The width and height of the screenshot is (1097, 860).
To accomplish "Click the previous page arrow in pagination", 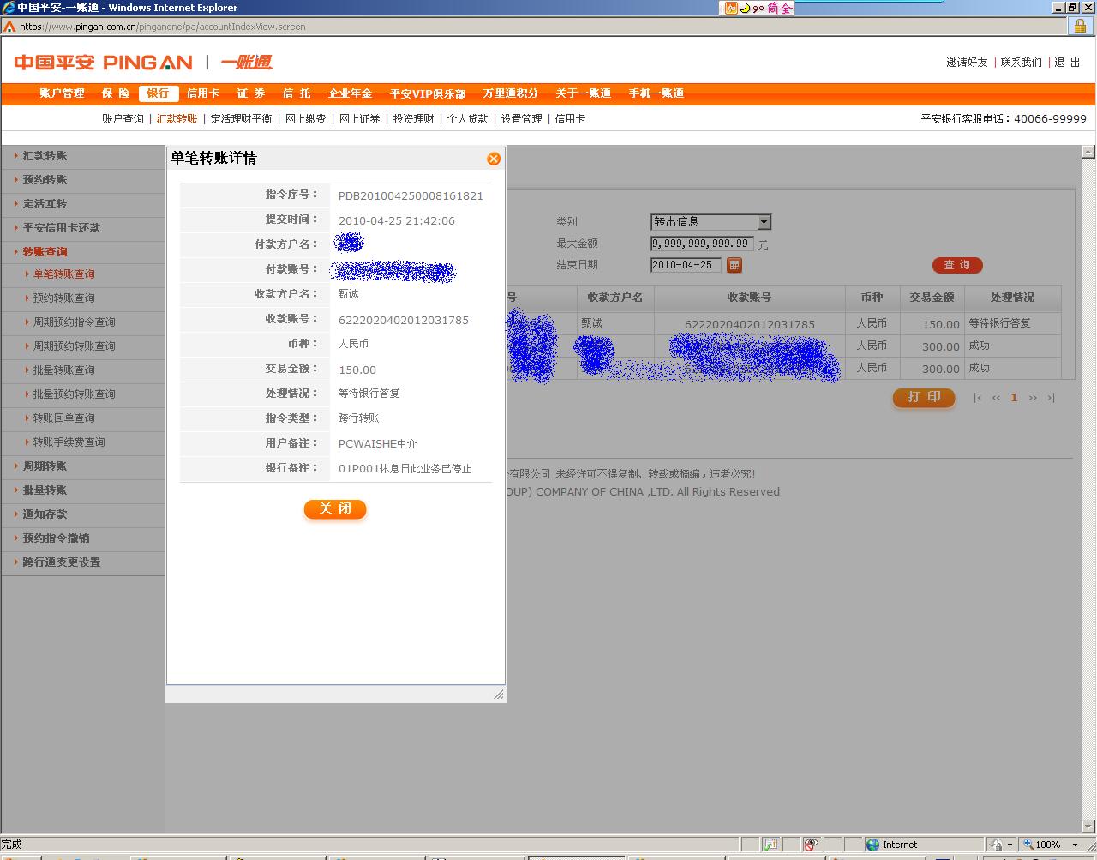I will [x=996, y=398].
